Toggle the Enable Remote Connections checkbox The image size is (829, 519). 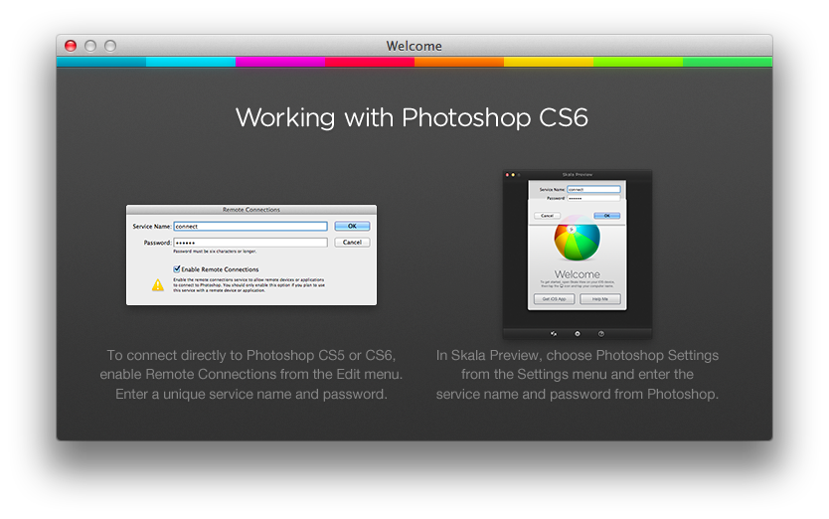[x=177, y=268]
